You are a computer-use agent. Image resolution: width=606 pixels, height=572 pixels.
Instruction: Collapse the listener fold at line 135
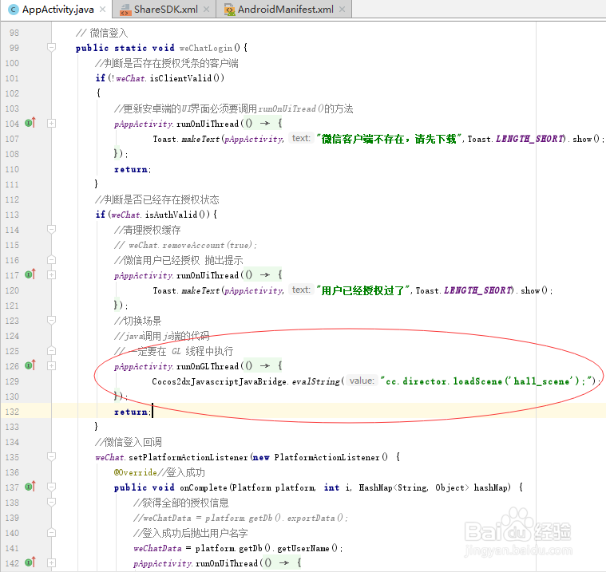(51, 456)
